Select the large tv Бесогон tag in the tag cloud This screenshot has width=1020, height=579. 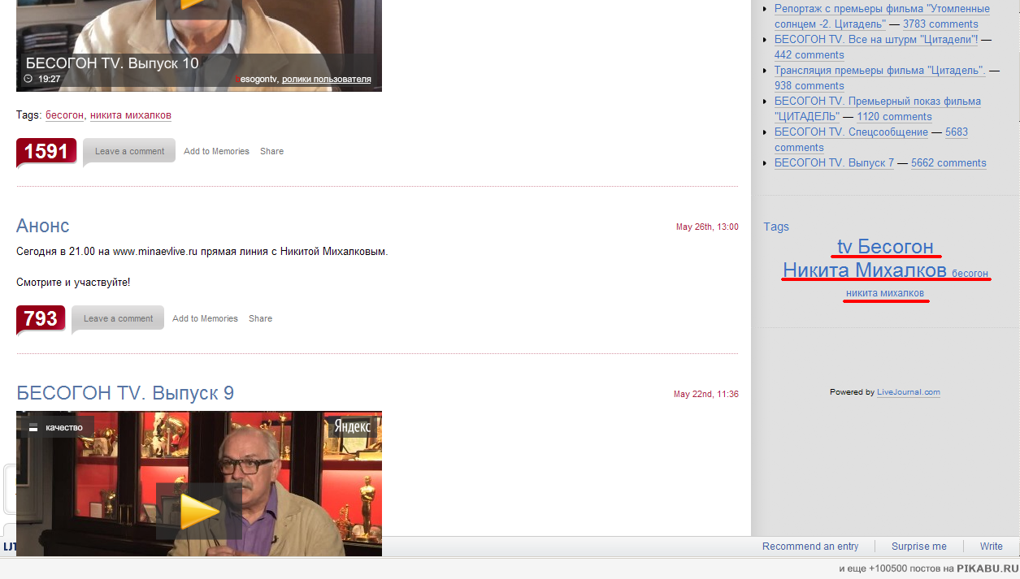point(885,246)
